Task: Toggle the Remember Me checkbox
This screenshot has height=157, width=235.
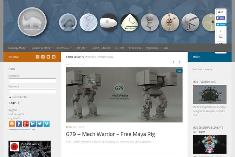Action: coord(10,97)
